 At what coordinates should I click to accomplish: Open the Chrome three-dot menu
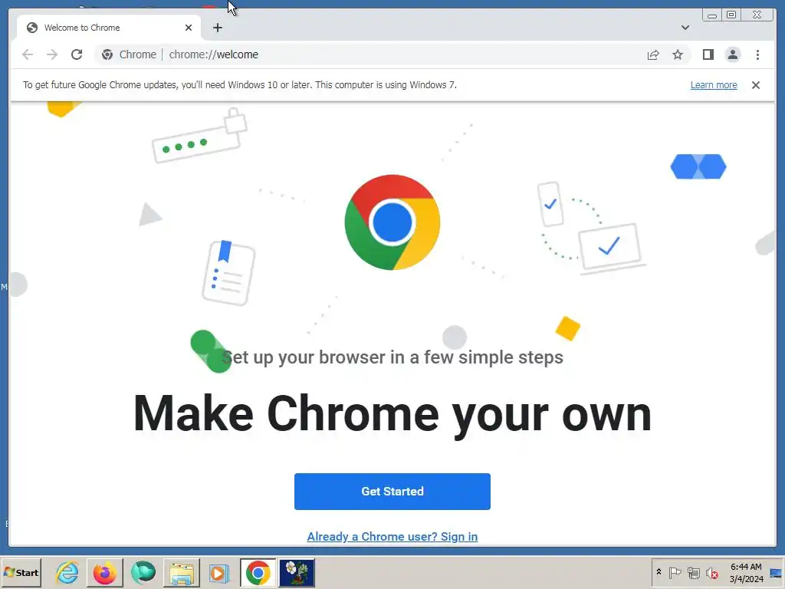(x=757, y=54)
